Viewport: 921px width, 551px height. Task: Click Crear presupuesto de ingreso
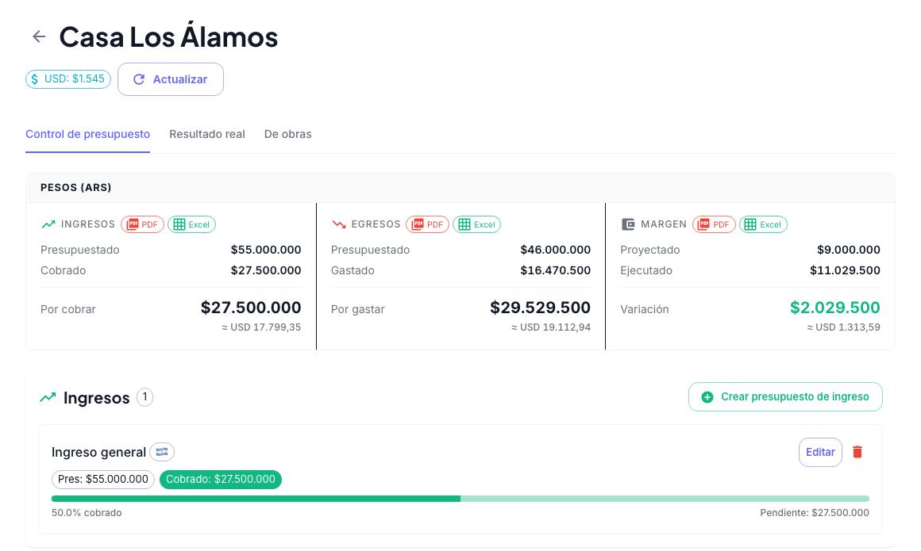tap(785, 396)
